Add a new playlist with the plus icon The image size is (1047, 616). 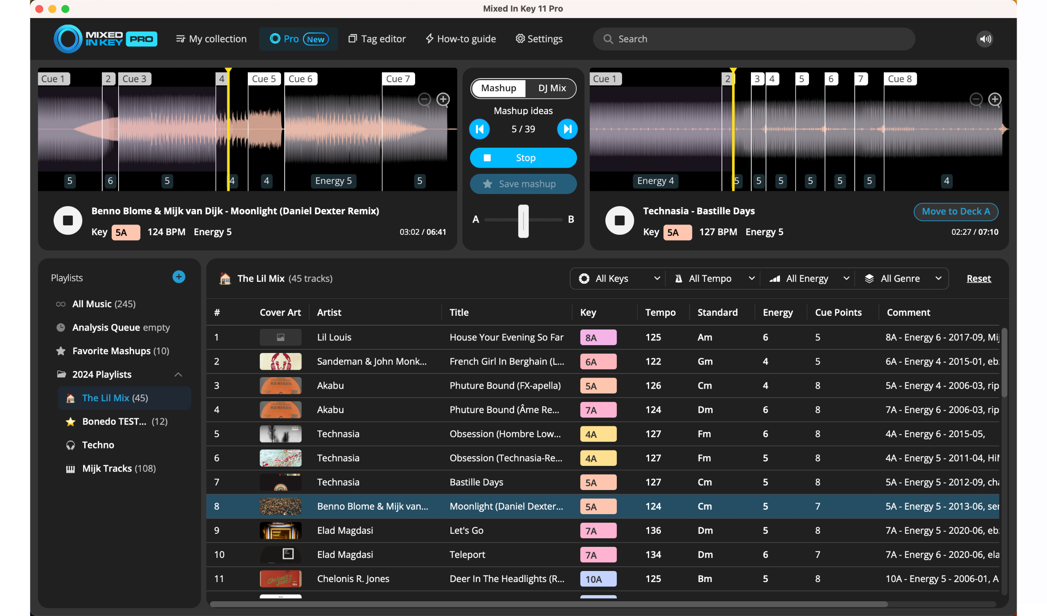pyautogui.click(x=179, y=277)
